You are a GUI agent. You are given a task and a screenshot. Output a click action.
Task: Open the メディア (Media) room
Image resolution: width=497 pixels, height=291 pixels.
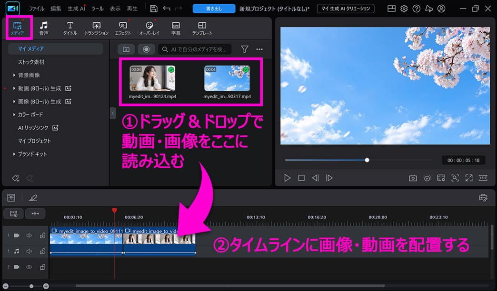[x=18, y=28]
